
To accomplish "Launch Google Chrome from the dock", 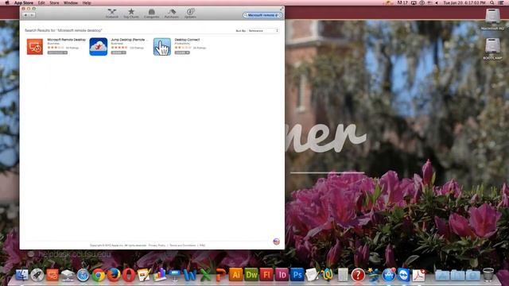I will pos(99,275).
